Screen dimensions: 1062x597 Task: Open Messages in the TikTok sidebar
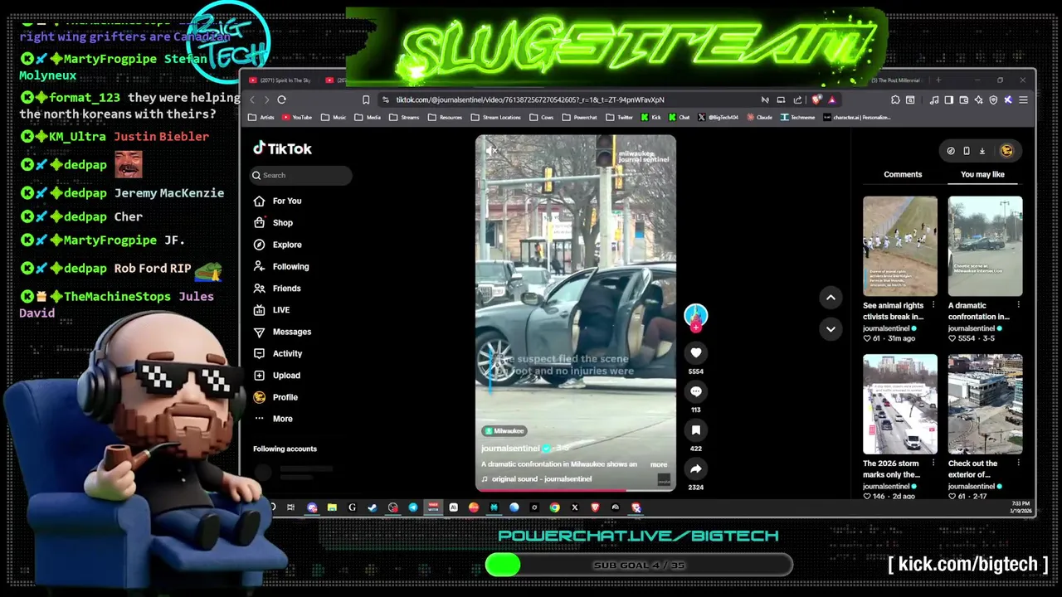coord(283,332)
